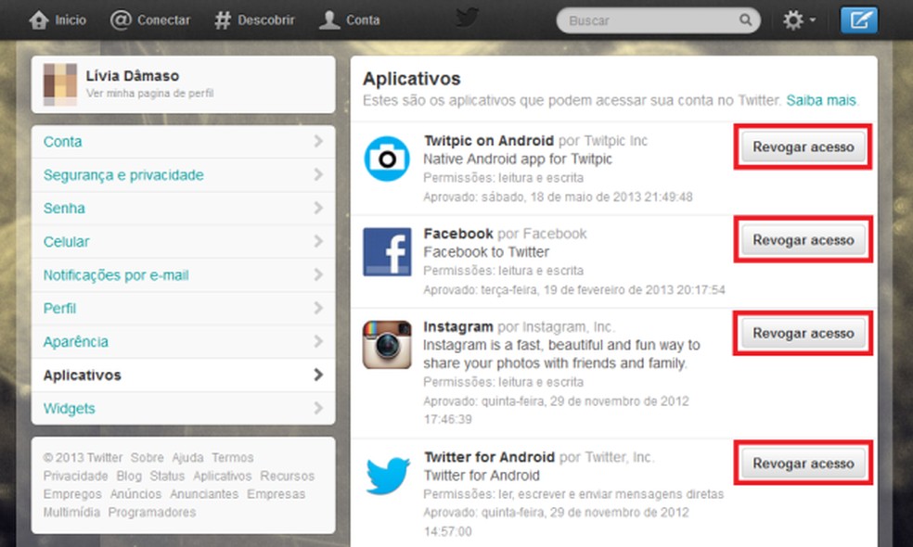Screen dimensions: 913x547
Task: Click the chevron beside Perfil
Action: click(x=318, y=307)
